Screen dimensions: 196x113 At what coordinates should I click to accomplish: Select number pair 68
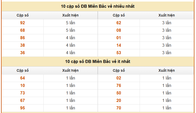click(x=23, y=30)
